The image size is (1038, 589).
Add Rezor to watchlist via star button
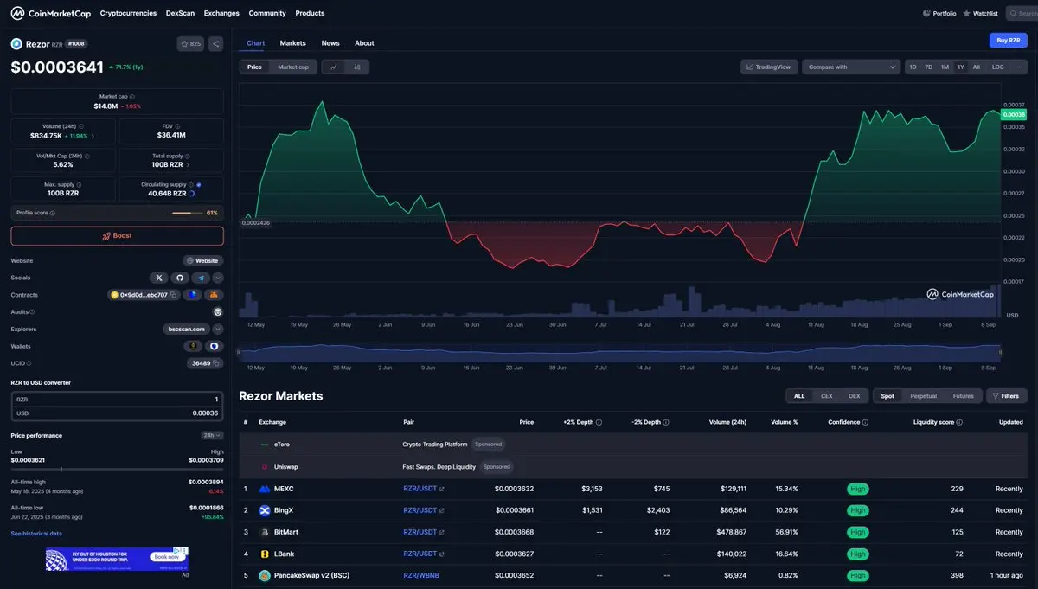pos(189,43)
